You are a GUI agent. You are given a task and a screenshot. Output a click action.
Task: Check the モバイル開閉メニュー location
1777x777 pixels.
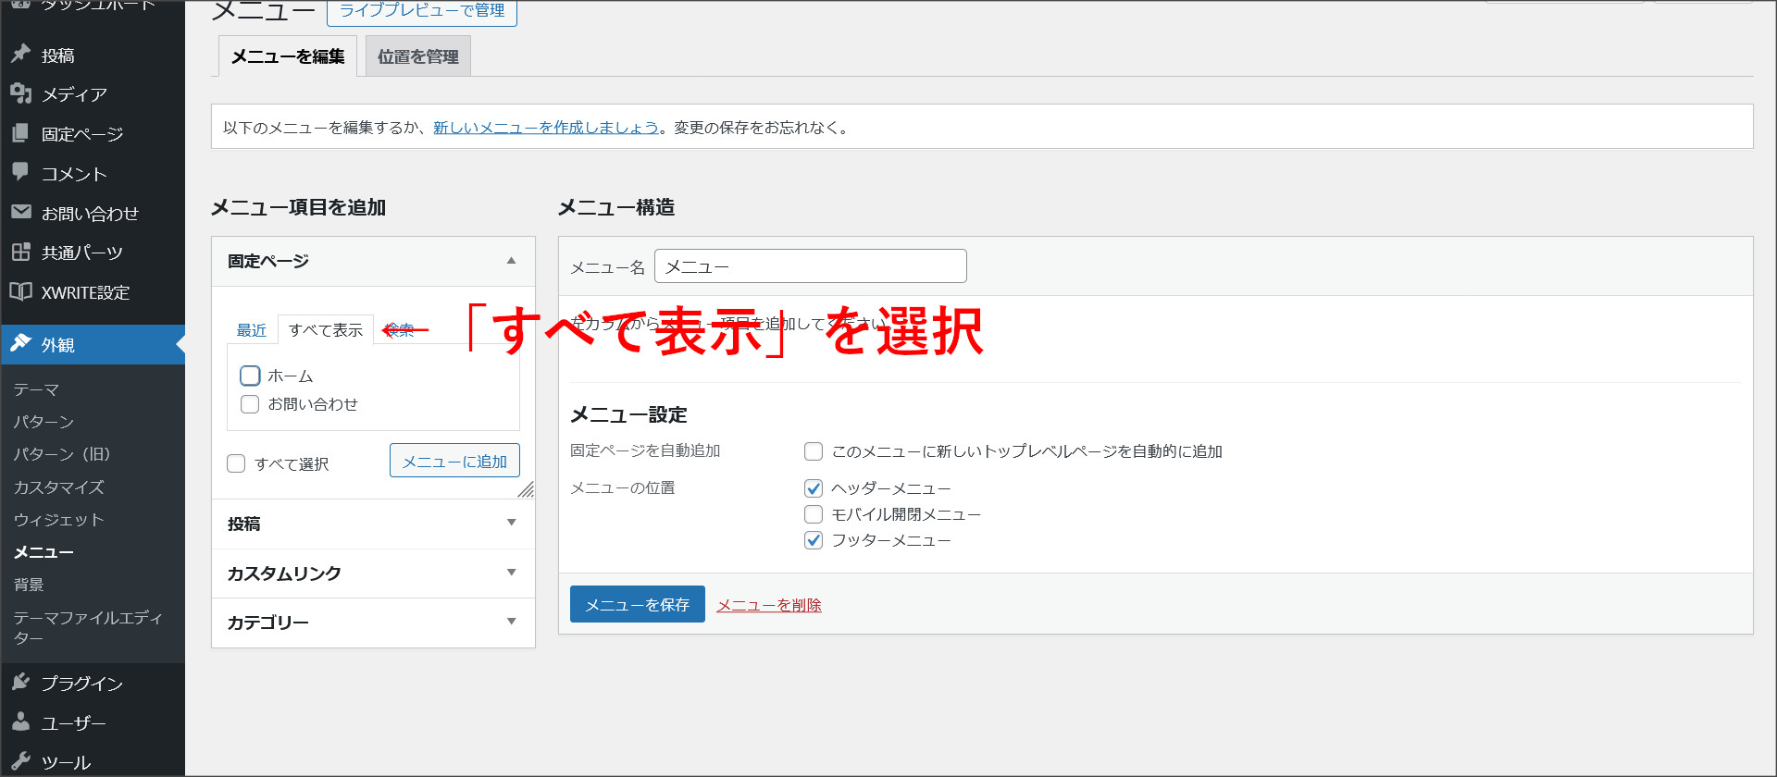click(x=814, y=514)
